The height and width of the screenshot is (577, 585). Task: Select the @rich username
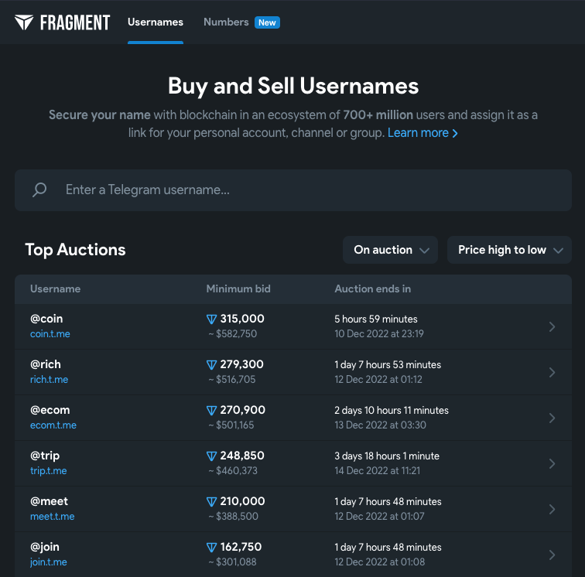[x=45, y=364]
